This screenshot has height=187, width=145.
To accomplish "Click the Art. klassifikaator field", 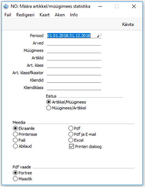I will (x=74, y=73).
